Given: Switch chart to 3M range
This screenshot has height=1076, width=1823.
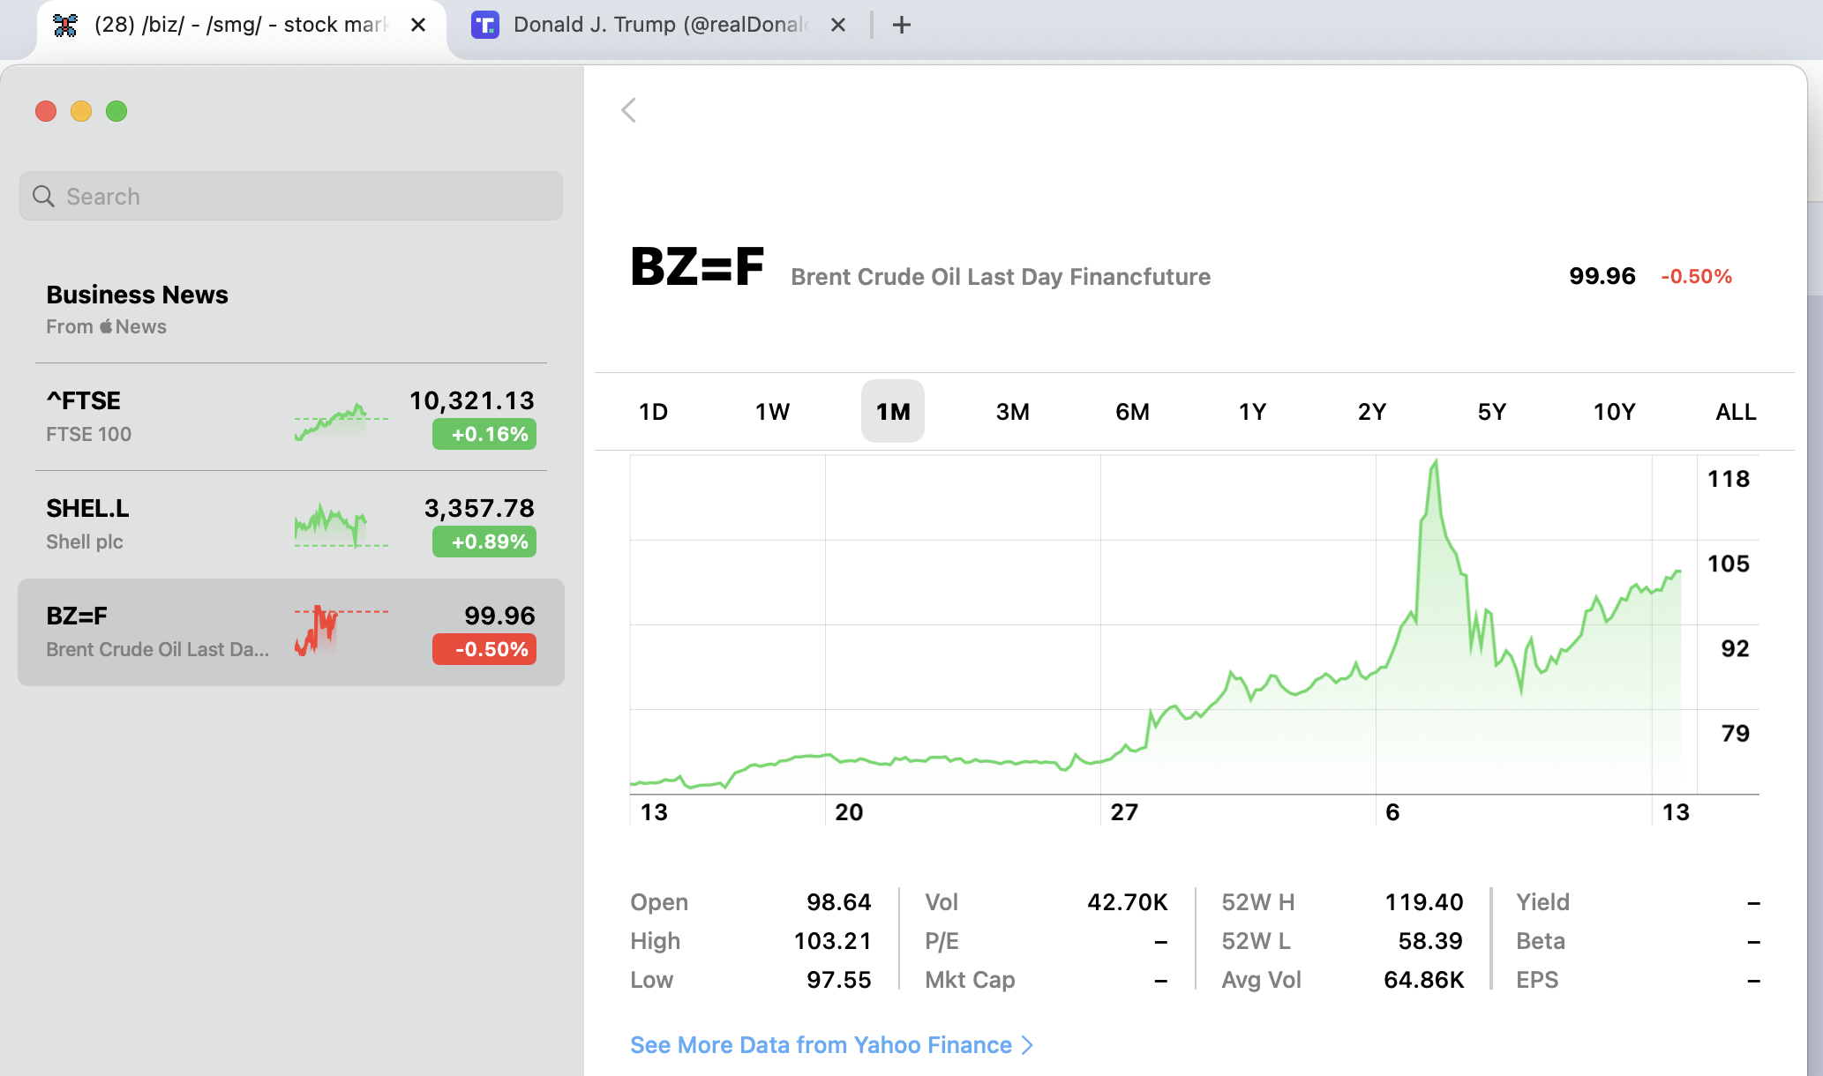Looking at the screenshot, I should (1012, 412).
